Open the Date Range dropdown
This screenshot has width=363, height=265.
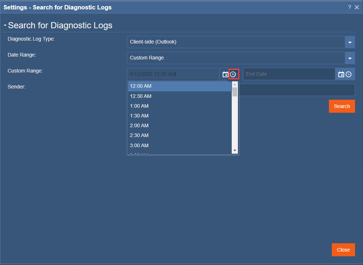350,58
